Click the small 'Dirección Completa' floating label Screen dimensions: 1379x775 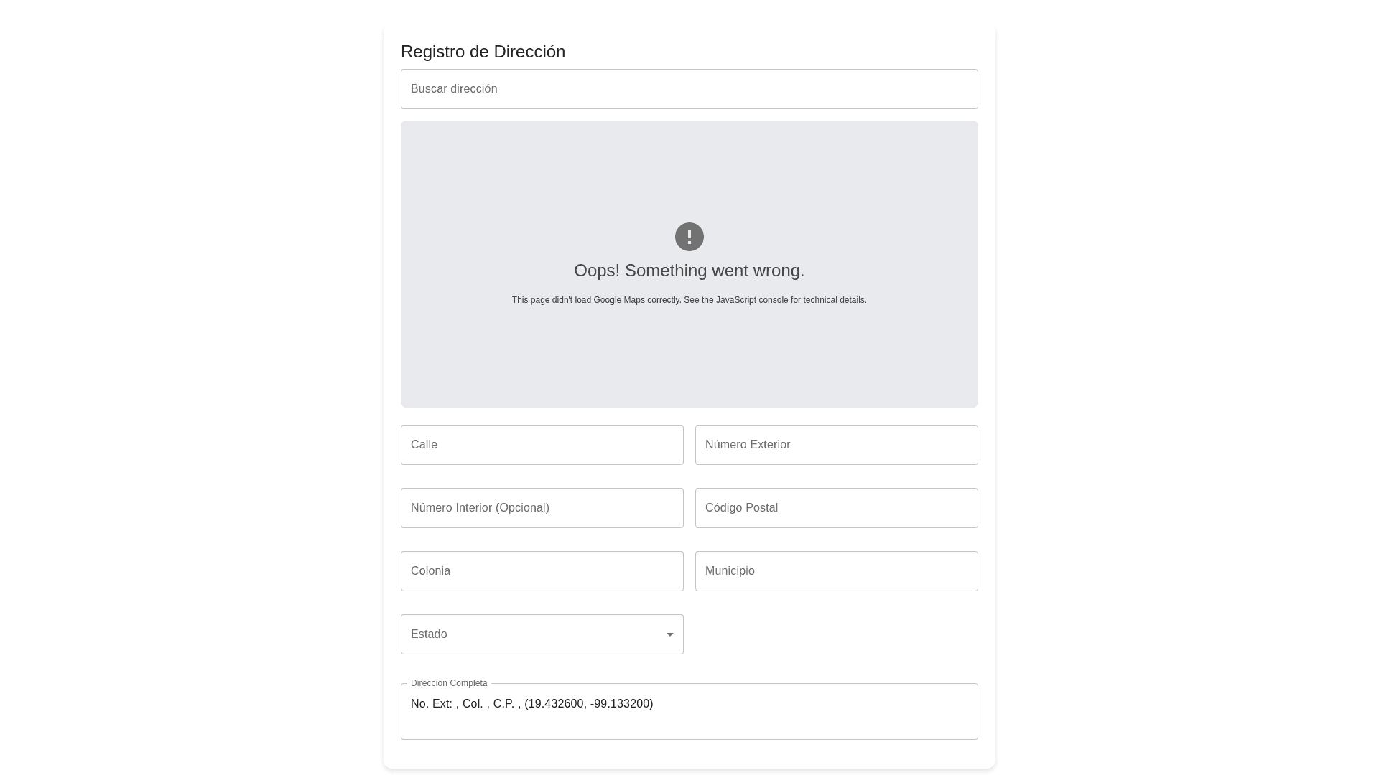pyautogui.click(x=449, y=683)
